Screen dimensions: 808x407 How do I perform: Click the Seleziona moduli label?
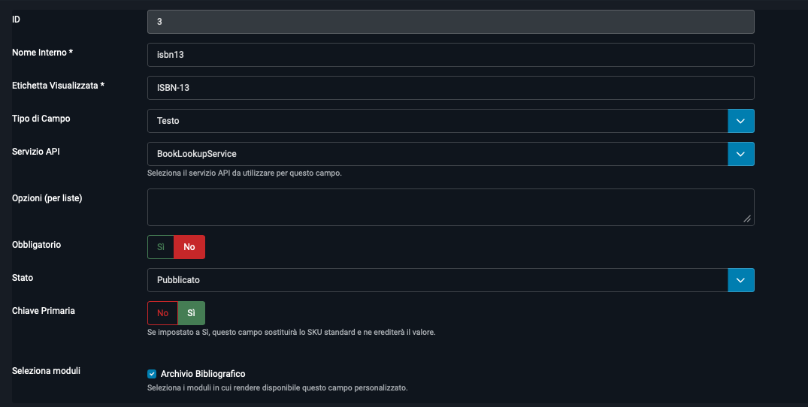(47, 370)
